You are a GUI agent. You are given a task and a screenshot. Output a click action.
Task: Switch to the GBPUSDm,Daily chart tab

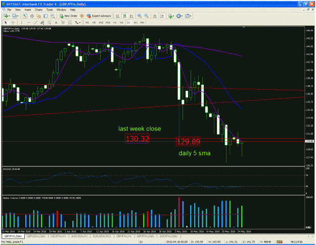point(36,236)
